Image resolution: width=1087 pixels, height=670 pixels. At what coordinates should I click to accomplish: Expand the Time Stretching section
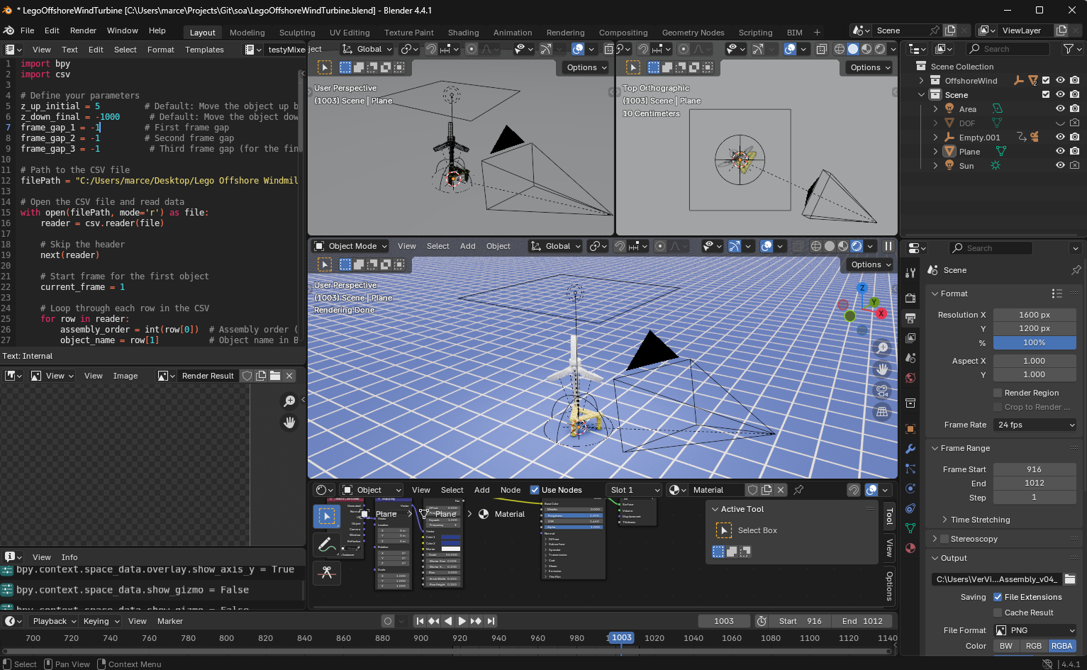(980, 520)
